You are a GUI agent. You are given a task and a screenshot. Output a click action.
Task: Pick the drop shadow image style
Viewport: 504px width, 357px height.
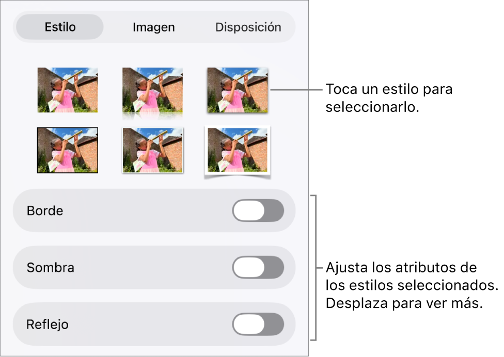(238, 90)
